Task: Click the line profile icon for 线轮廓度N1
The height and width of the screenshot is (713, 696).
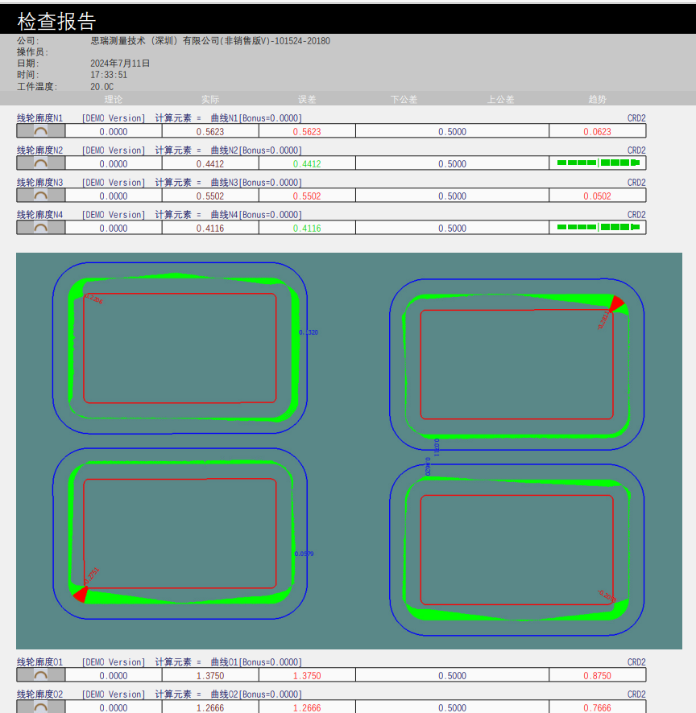Action: (x=40, y=131)
